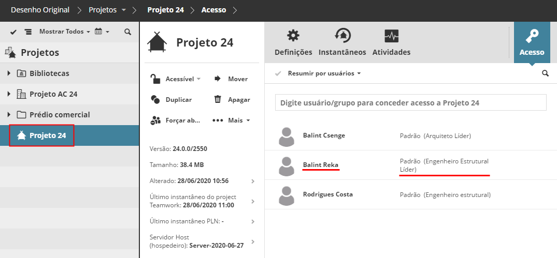
Task: Select the Balint Reka user name
Action: coord(321,165)
